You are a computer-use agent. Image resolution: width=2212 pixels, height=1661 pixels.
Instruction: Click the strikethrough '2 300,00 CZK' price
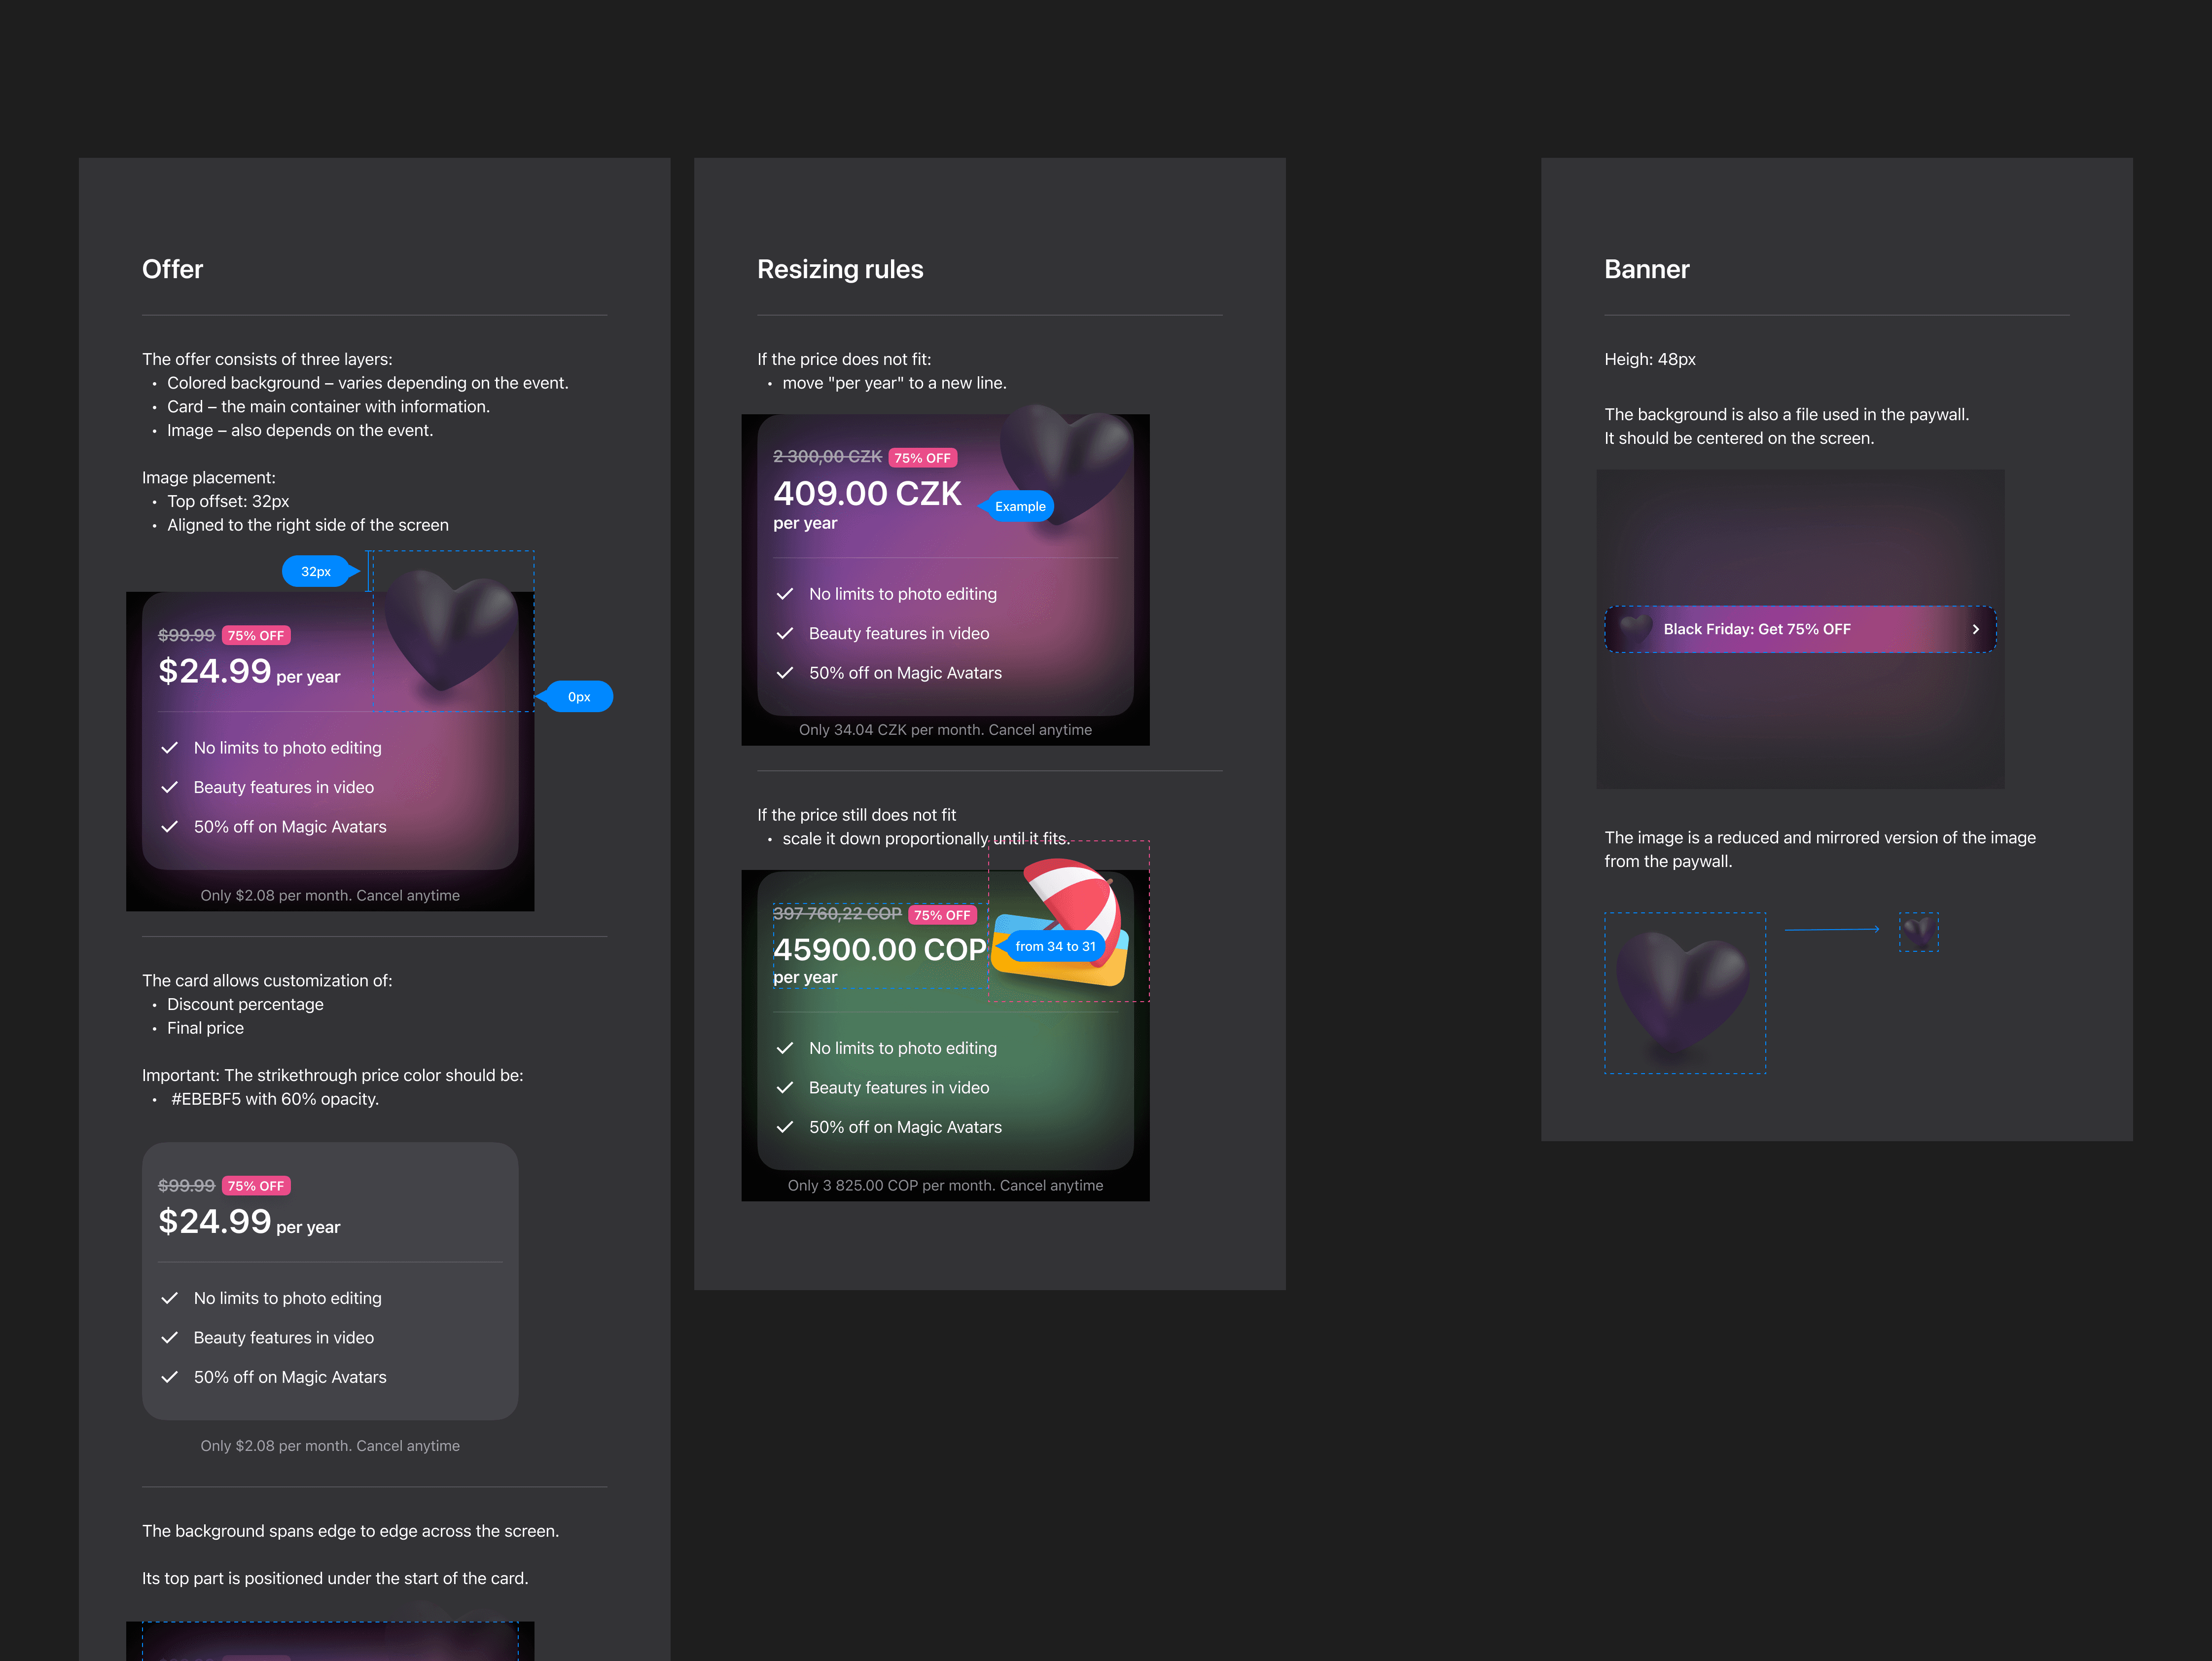(x=827, y=457)
